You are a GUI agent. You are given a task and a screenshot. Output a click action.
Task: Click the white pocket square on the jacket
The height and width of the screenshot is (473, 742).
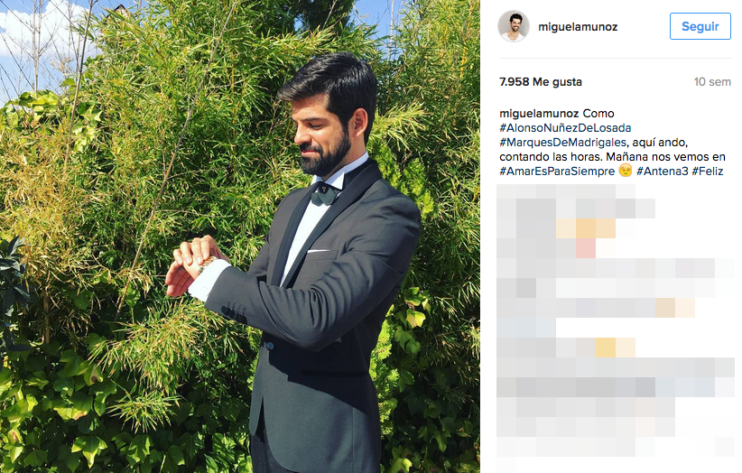319,250
